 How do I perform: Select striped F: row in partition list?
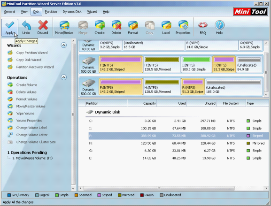pos(178,136)
